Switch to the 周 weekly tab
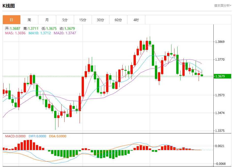 [x=29, y=20]
